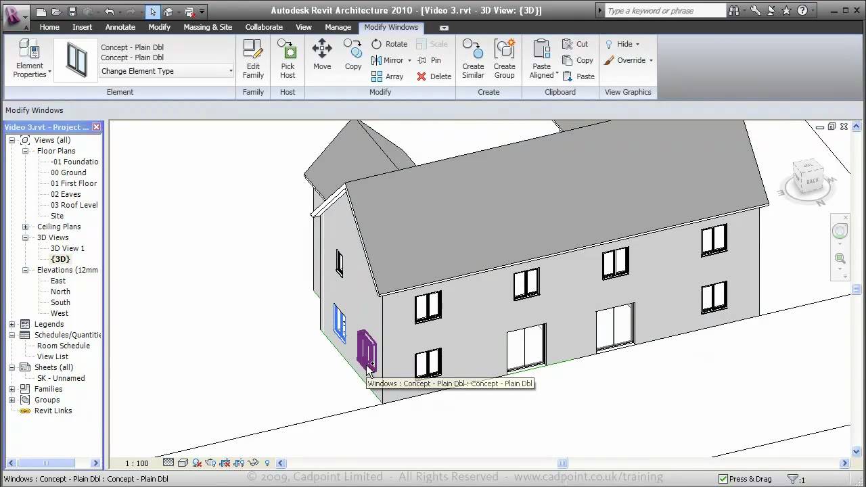
Task: Select the Copy tool in Modify panel
Action: coord(352,55)
